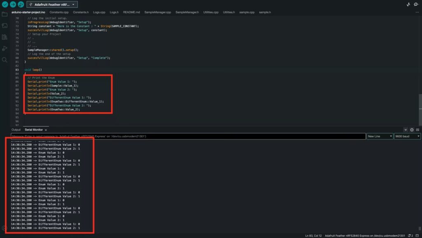
Task: Expand the New Line ending dropdown
Action: pyautogui.click(x=379, y=136)
